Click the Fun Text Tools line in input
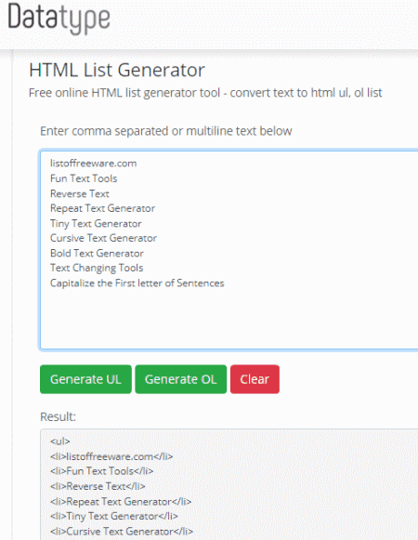Screen dimensions: 418x540 point(84,178)
